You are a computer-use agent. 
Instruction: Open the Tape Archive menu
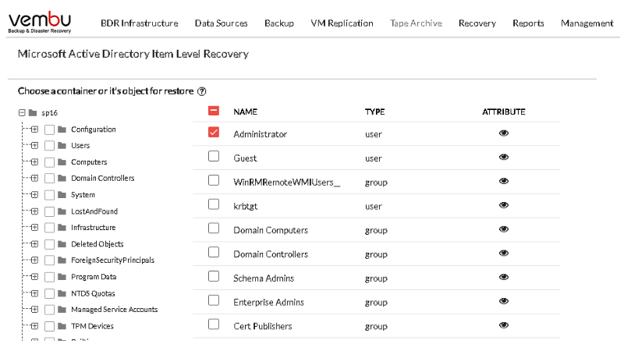click(416, 23)
